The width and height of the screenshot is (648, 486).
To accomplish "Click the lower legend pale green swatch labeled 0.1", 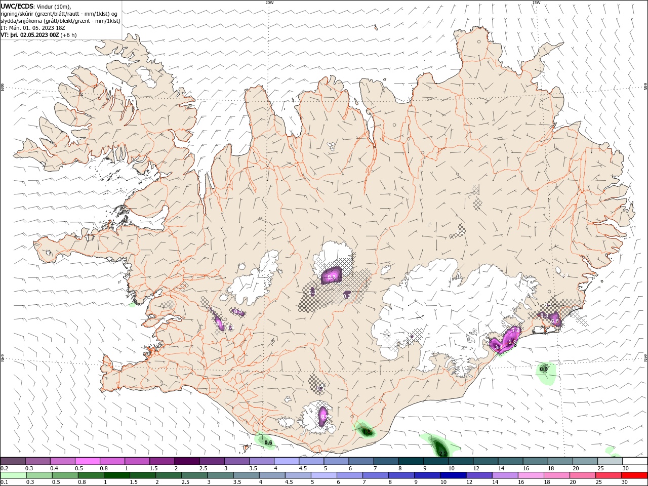I will coord(13,475).
